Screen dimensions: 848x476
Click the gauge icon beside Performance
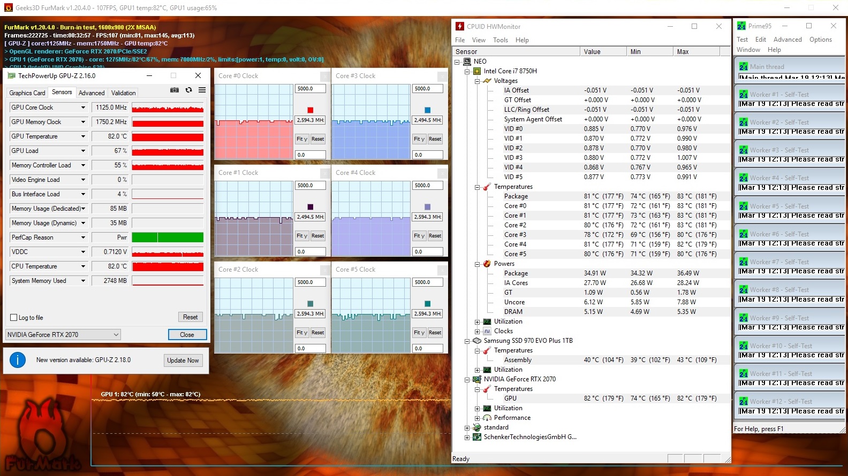487,418
